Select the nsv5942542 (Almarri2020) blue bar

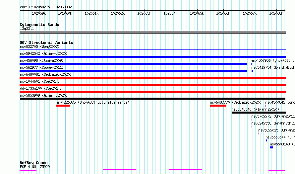pyautogui.click(x=152, y=57)
